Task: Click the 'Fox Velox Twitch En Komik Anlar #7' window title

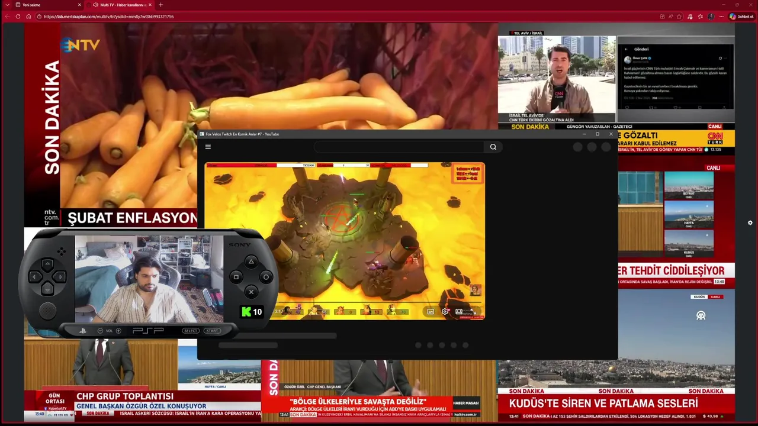Action: [x=242, y=134]
